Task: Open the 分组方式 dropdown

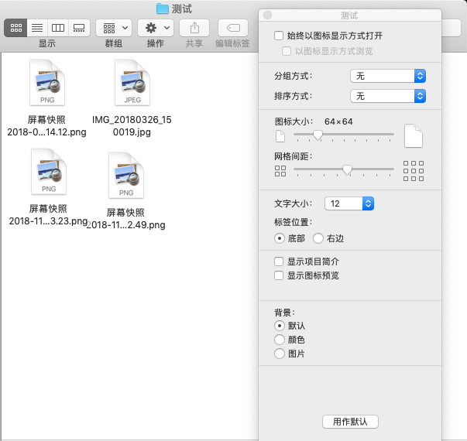Action: coord(388,76)
